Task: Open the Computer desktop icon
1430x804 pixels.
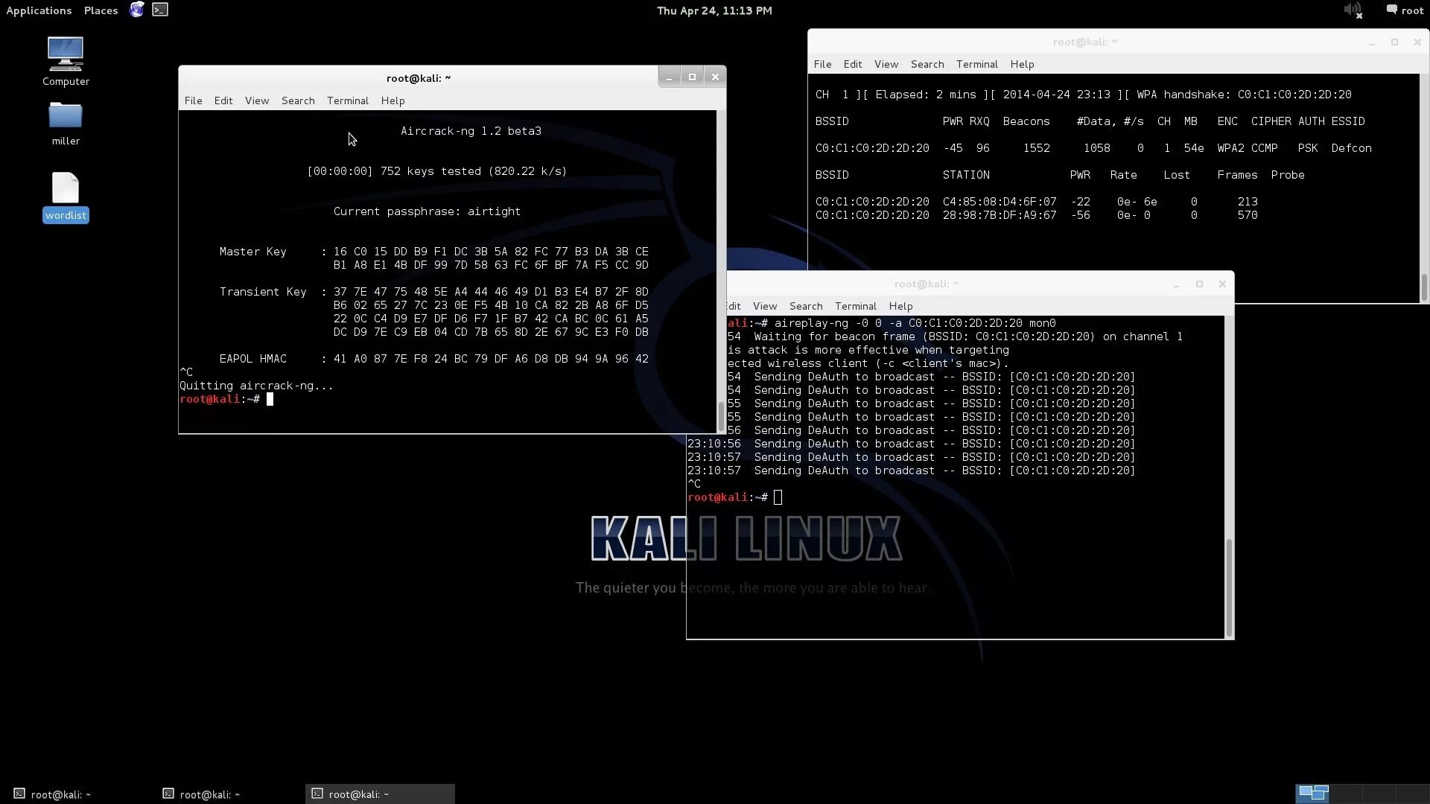Action: pos(66,54)
